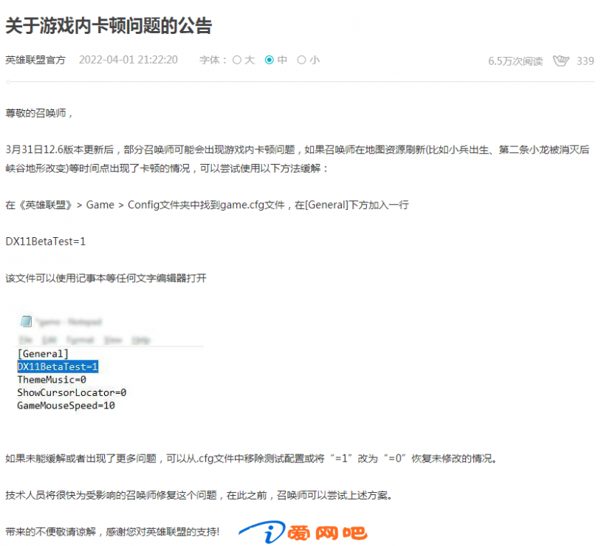Click the Notepad file icon in the embedded image
The height and width of the screenshot is (546, 607).
click(x=27, y=321)
